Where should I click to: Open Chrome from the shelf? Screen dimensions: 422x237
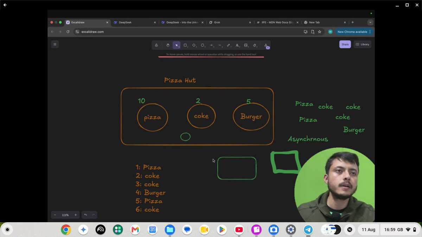click(x=66, y=230)
